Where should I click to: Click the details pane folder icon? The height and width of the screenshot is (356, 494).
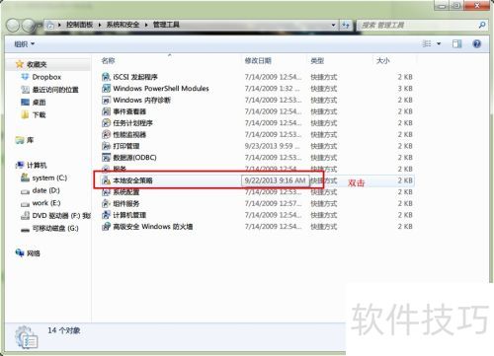pyautogui.click(x=27, y=337)
